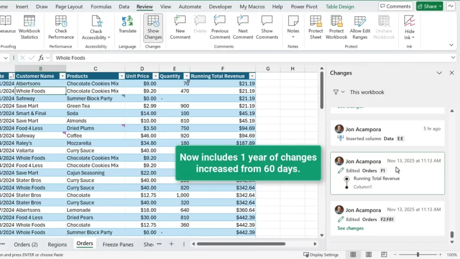Hide Ink annotations

408,27
